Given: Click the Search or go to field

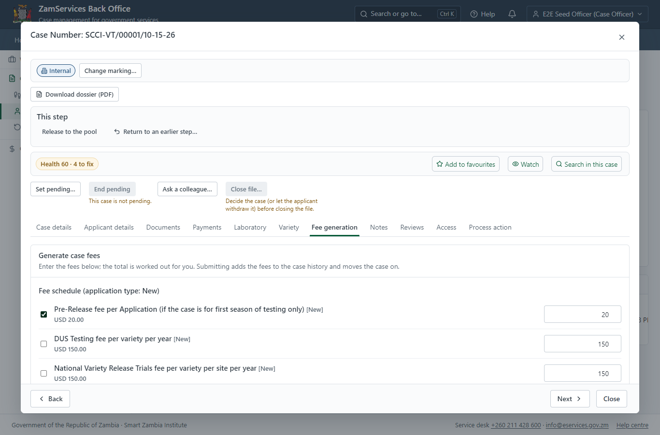Looking at the screenshot, I should (407, 14).
